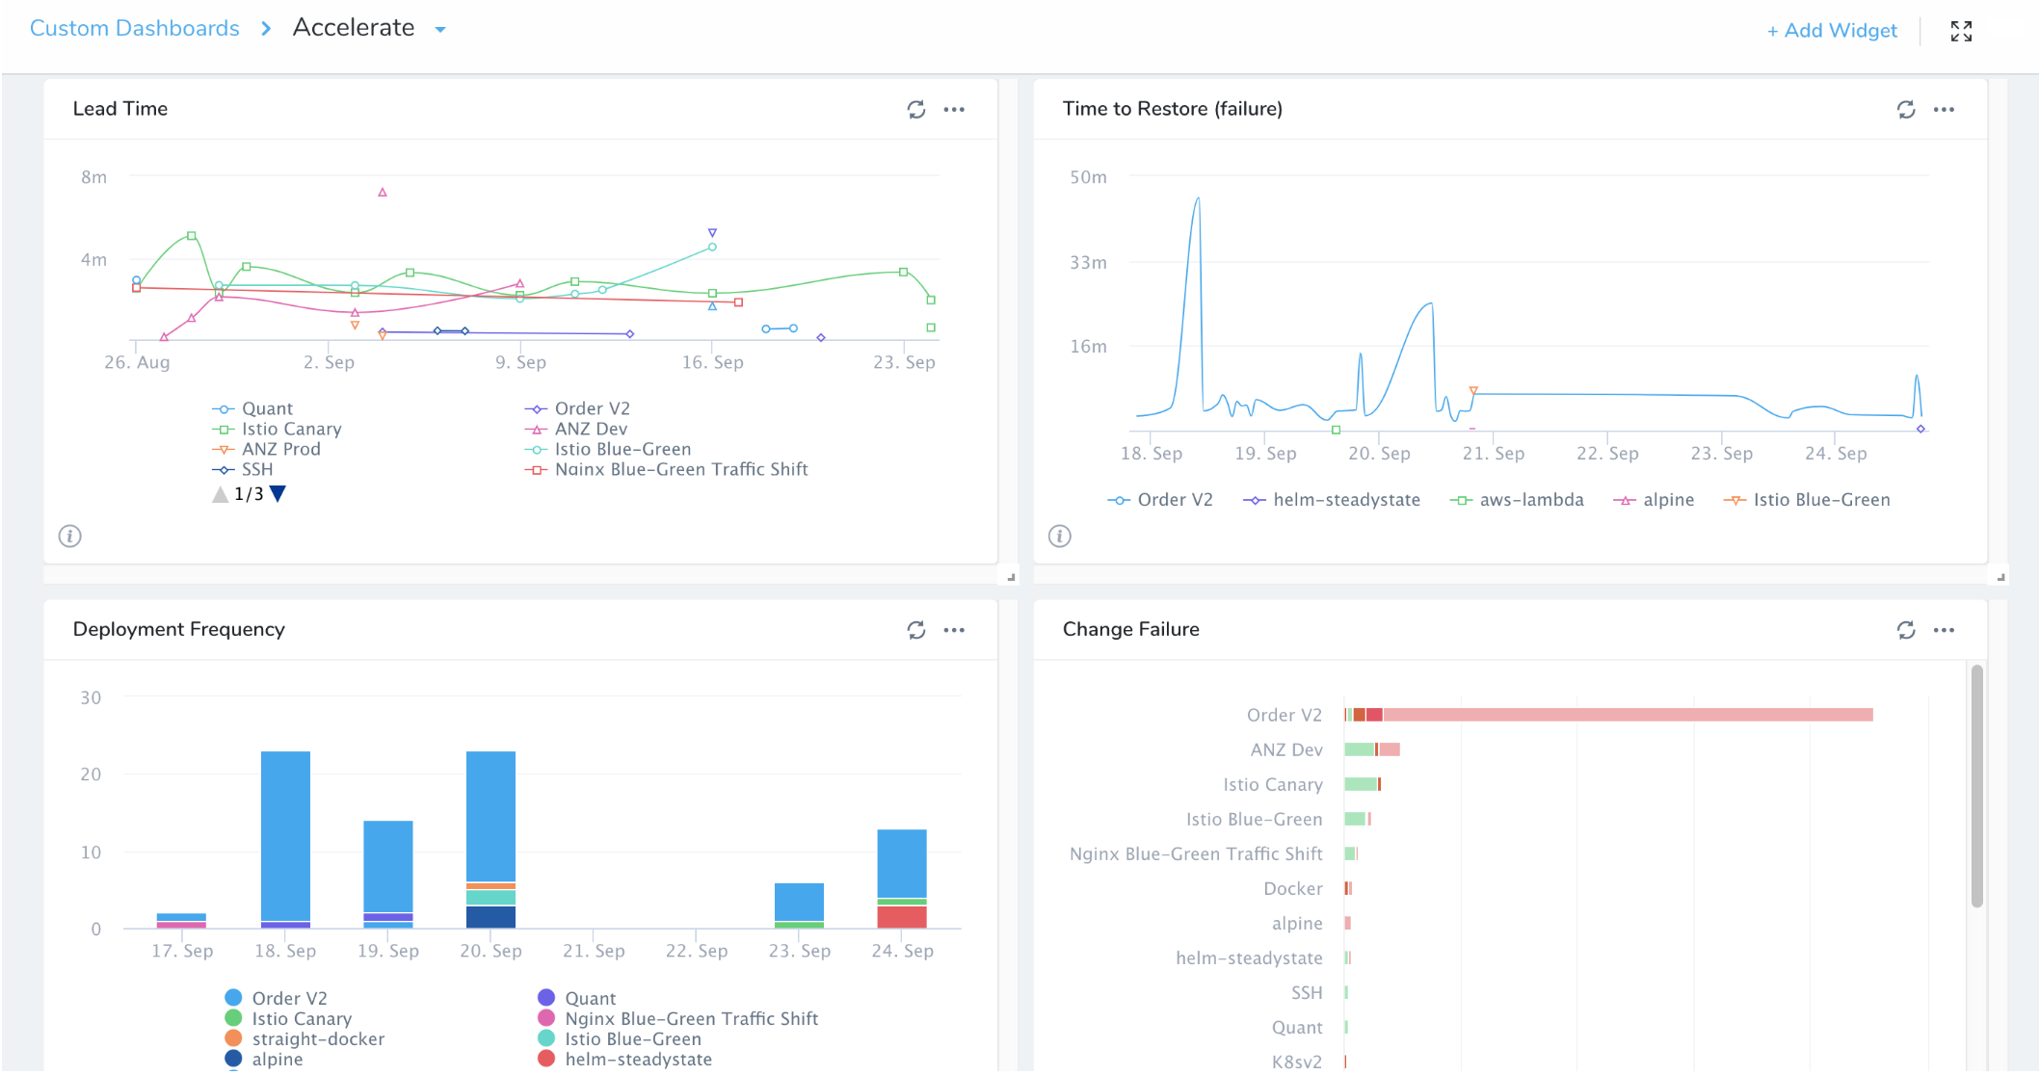The height and width of the screenshot is (1075, 2039).
Task: Click Quant purple swatch in Deployment legend
Action: coord(546,998)
